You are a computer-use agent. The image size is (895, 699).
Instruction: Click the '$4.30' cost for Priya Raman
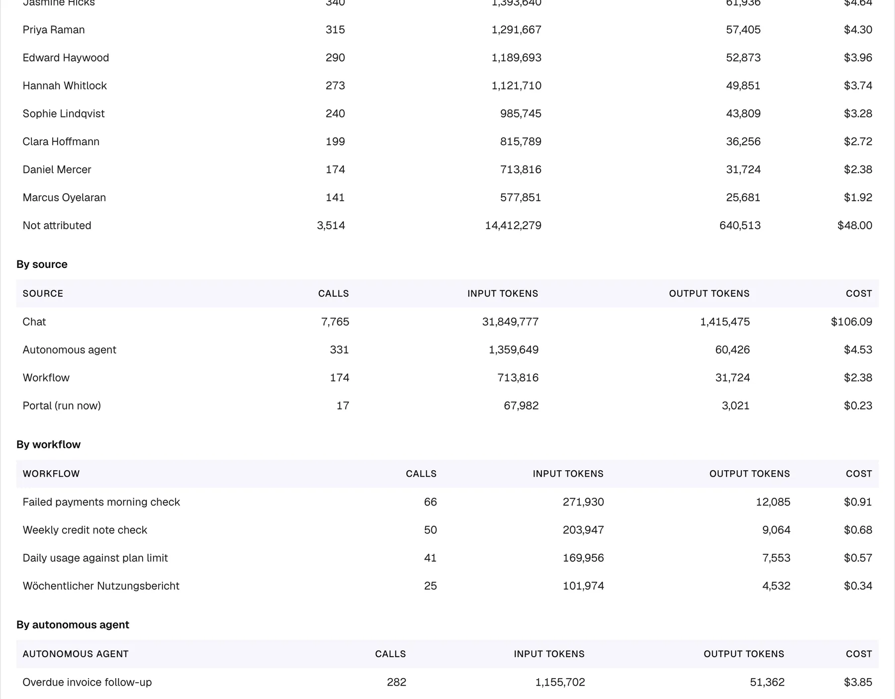858,30
